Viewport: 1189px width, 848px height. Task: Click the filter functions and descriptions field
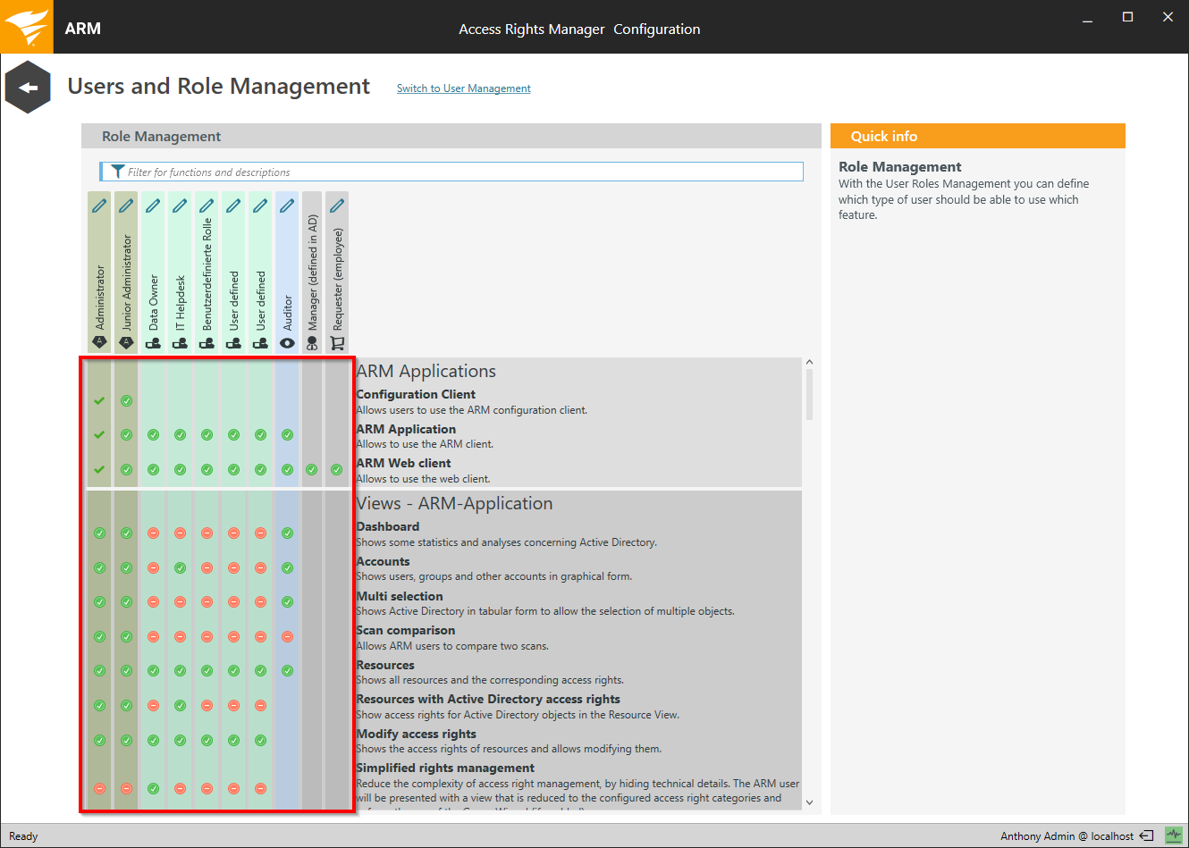(456, 172)
